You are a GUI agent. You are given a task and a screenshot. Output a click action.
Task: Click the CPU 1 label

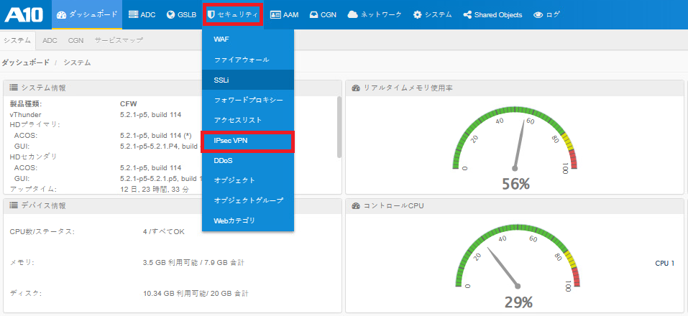[x=664, y=264]
